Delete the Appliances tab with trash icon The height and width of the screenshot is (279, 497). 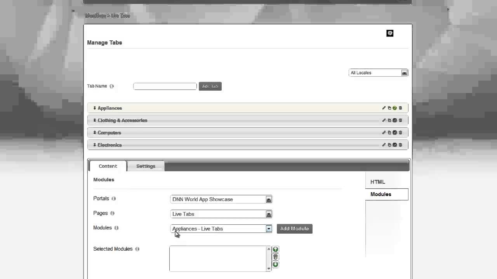(x=400, y=108)
